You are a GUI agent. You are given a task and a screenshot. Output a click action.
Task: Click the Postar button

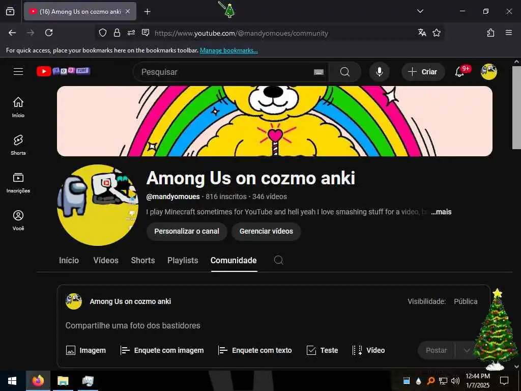436,350
